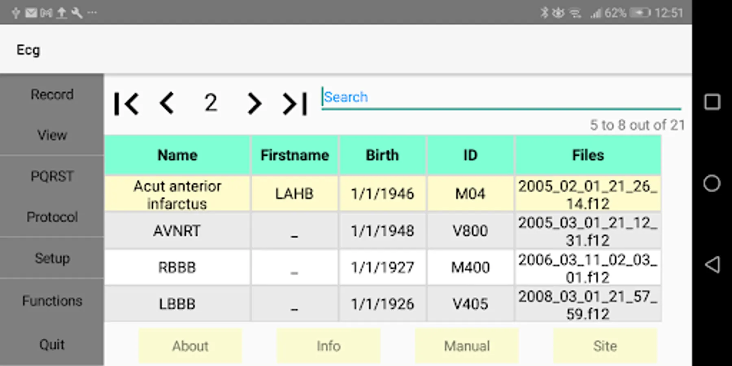The width and height of the screenshot is (732, 366).
Task: Click the Search input field
Action: click(x=500, y=98)
